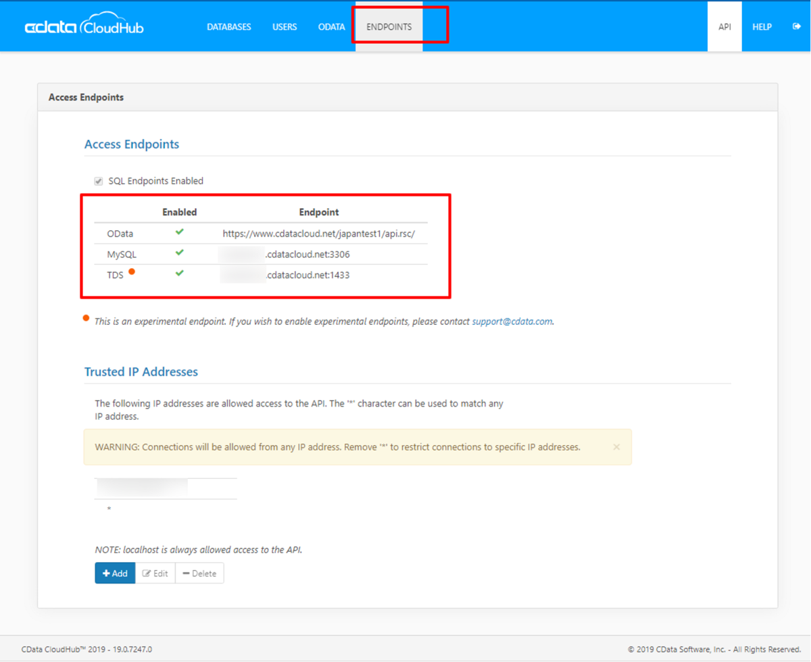Image resolution: width=811 pixels, height=662 pixels.
Task: Click the Trusted IP Addresses section heading
Action: [x=141, y=372]
